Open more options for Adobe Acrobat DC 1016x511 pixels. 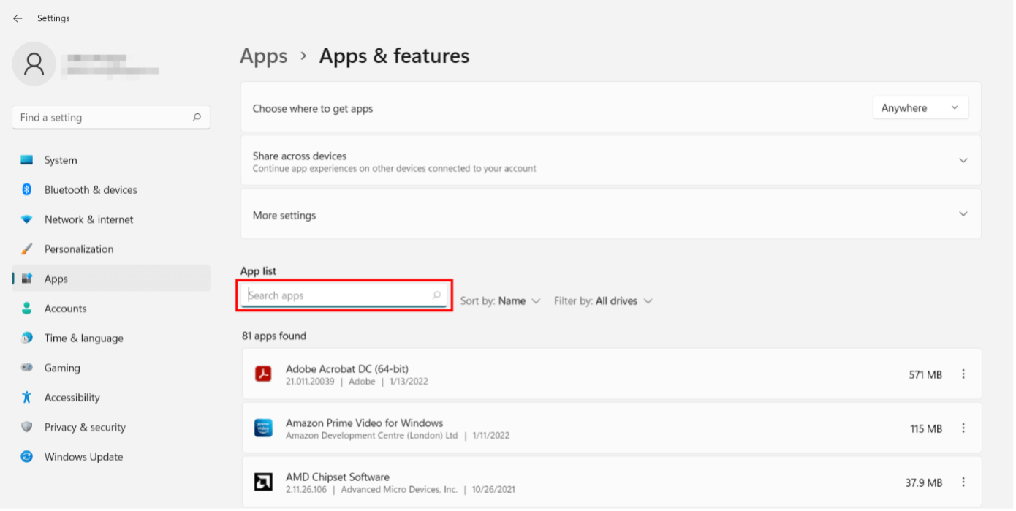point(963,374)
